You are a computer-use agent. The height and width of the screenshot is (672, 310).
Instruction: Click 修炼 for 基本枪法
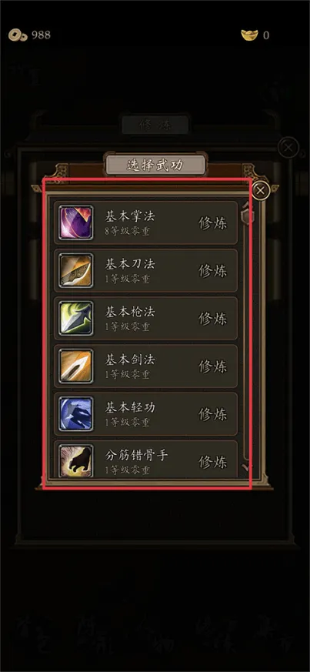point(213,319)
